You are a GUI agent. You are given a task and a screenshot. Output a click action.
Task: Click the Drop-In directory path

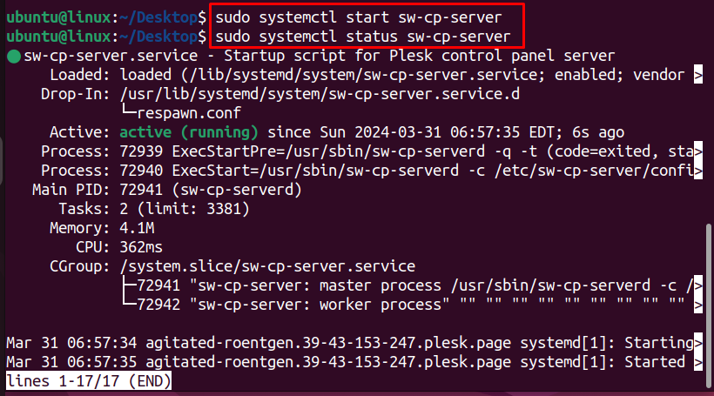coord(320,94)
